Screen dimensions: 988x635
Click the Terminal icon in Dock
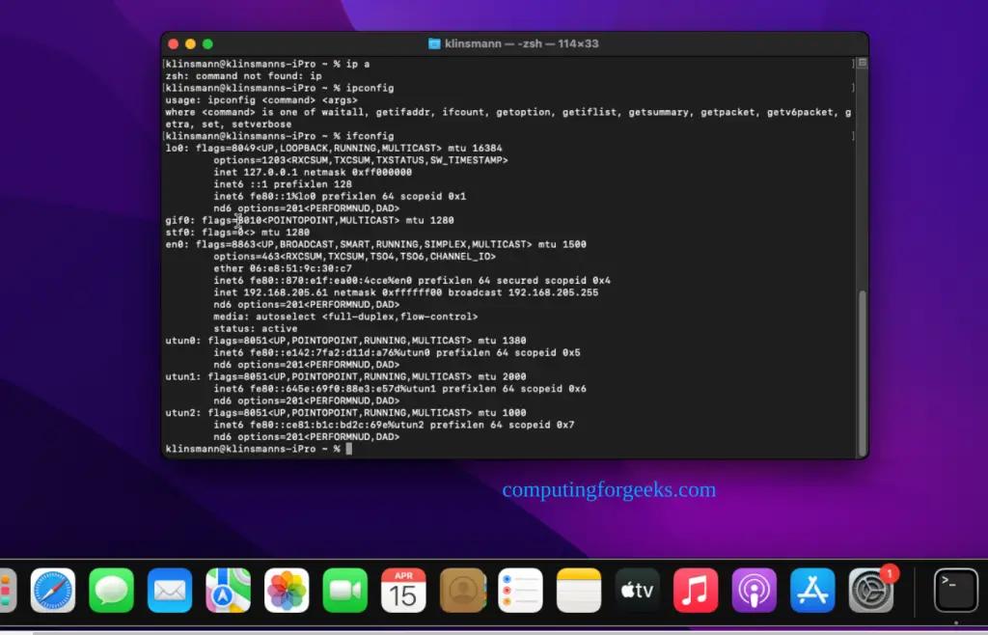click(x=956, y=591)
